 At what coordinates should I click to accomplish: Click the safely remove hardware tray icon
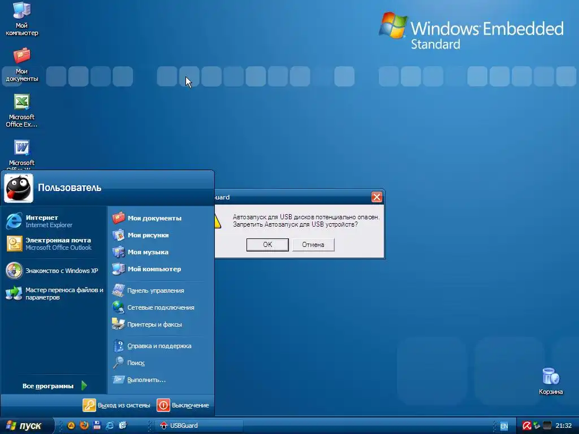tap(537, 426)
